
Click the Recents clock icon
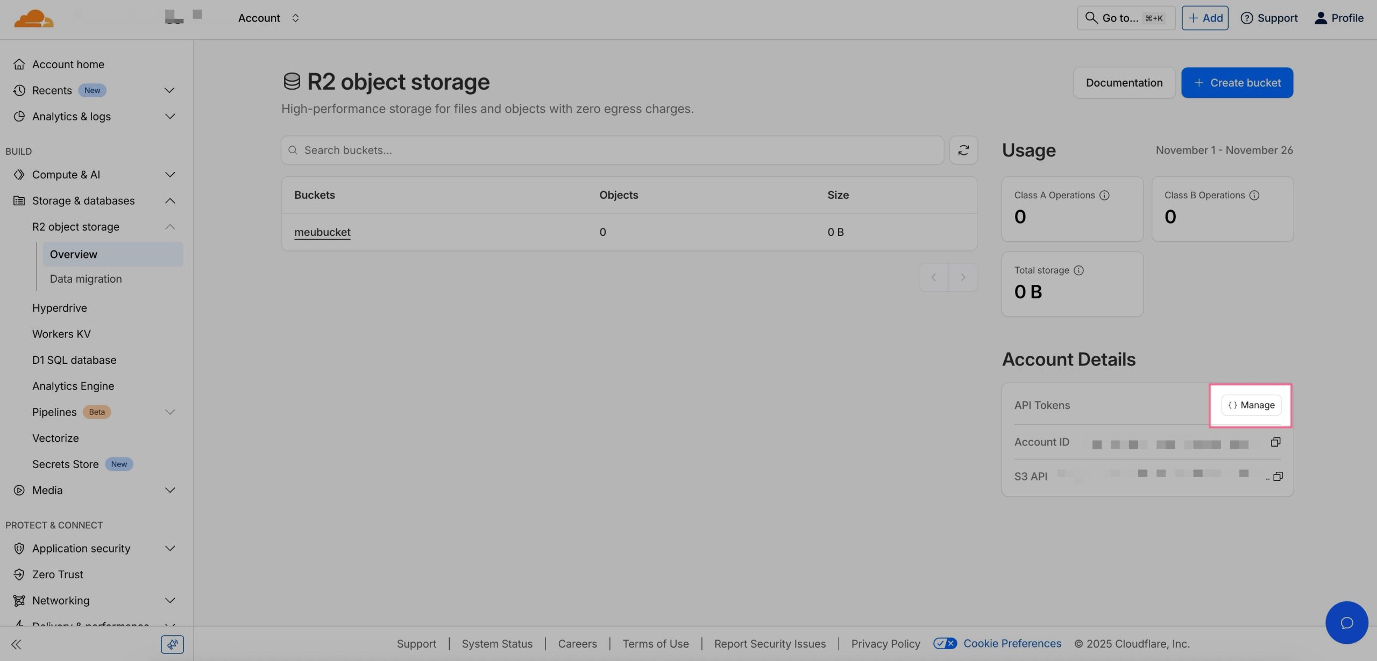pos(19,90)
